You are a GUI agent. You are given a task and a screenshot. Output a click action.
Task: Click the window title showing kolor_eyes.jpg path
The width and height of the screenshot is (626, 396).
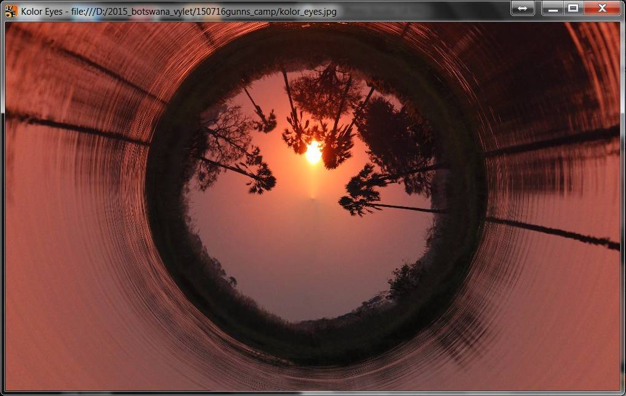point(178,11)
